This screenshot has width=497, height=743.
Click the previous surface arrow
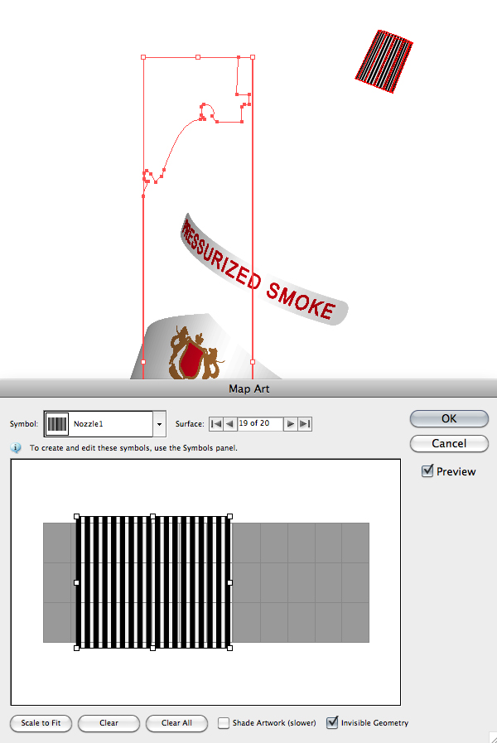tap(229, 423)
